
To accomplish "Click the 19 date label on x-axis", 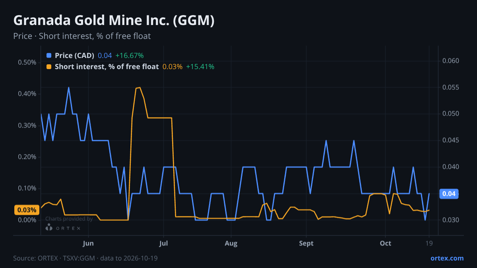I will (429, 243).
